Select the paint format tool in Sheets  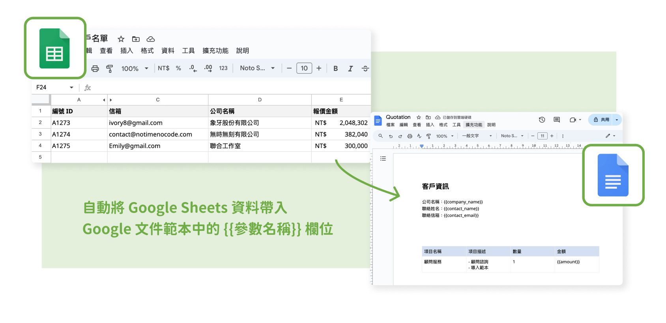click(110, 69)
